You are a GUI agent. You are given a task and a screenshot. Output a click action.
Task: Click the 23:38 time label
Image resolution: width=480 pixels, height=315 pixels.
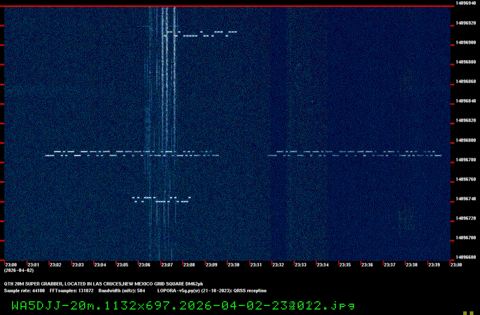click(x=412, y=265)
